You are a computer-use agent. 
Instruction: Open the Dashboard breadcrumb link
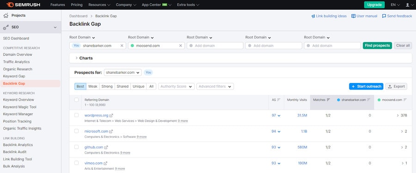(78, 16)
